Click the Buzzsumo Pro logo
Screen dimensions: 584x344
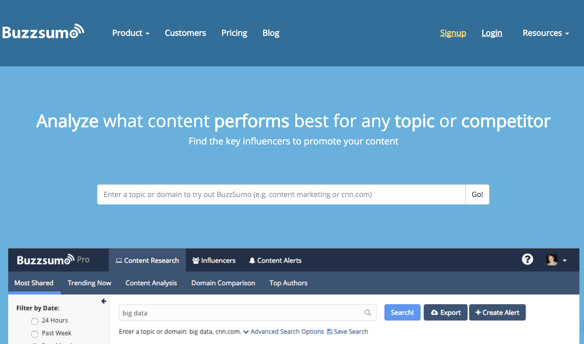point(53,260)
